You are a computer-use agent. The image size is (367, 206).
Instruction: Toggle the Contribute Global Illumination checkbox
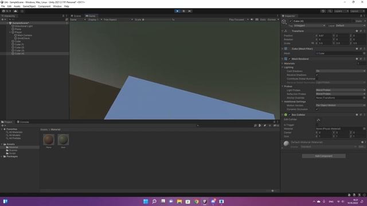317,79
